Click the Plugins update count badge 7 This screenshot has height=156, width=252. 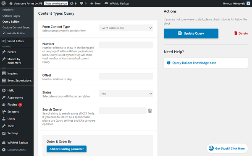click(20, 105)
